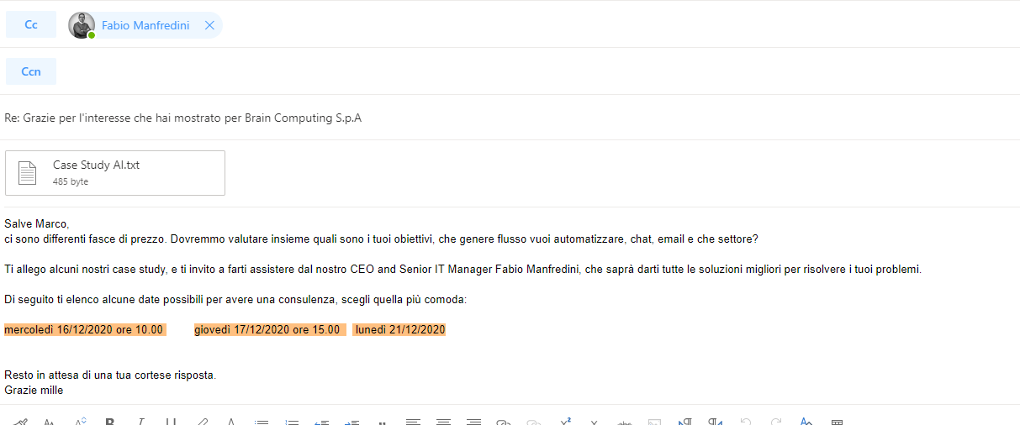The width and height of the screenshot is (1020, 425).
Task: Place cursor after Grazie mille in body
Action: (x=64, y=391)
